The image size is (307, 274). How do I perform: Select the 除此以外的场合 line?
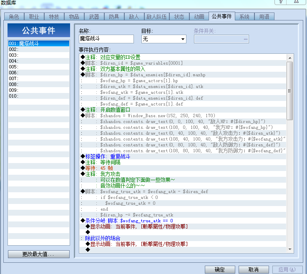183,239
